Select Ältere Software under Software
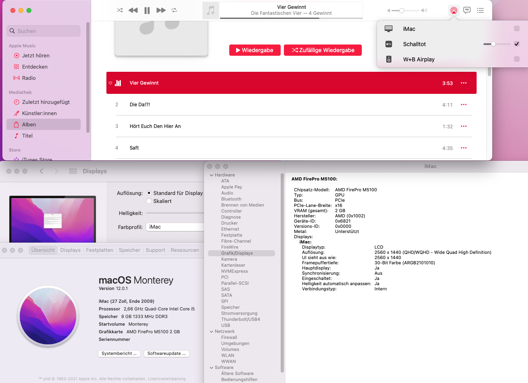Screen dimensions: 528x383 (x=237, y=374)
